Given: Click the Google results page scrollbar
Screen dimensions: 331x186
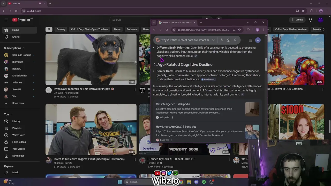Looking at the screenshot, I should point(266,65).
